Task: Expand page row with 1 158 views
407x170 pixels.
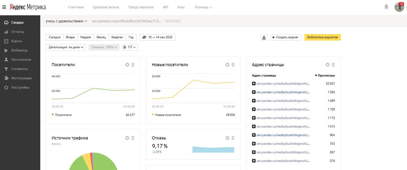Action: (254, 109)
